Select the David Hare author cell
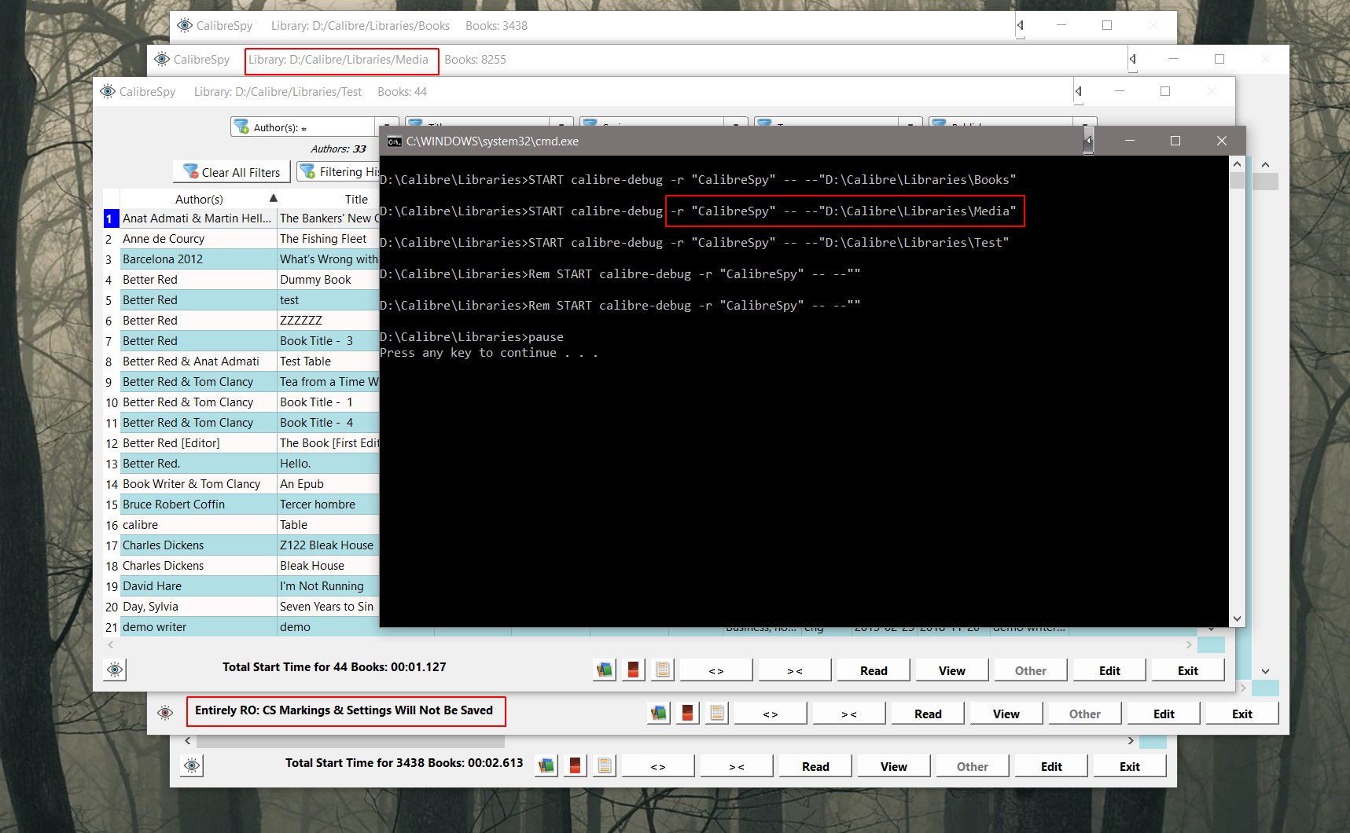The height and width of the screenshot is (833, 1350). click(198, 586)
